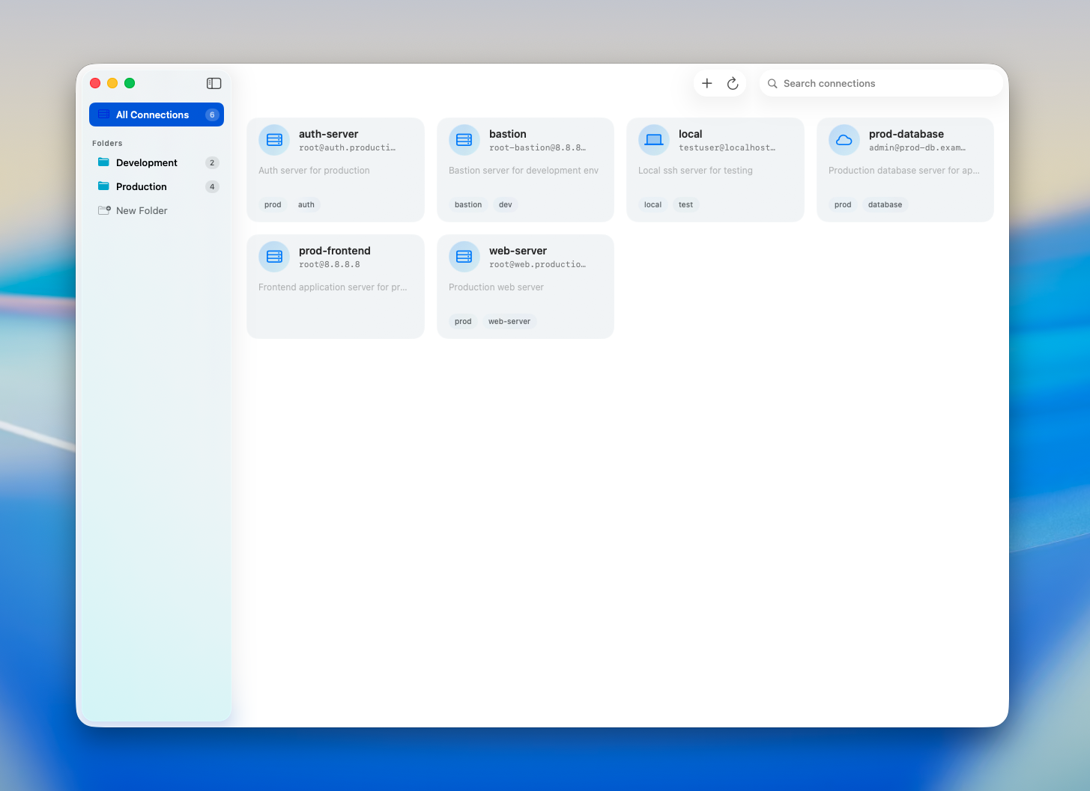Refresh the connections list

click(x=733, y=83)
